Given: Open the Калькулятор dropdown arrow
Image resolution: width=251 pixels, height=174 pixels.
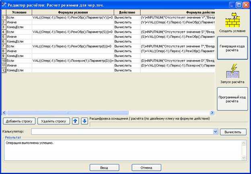Looking at the screenshot, I should coord(216,132).
